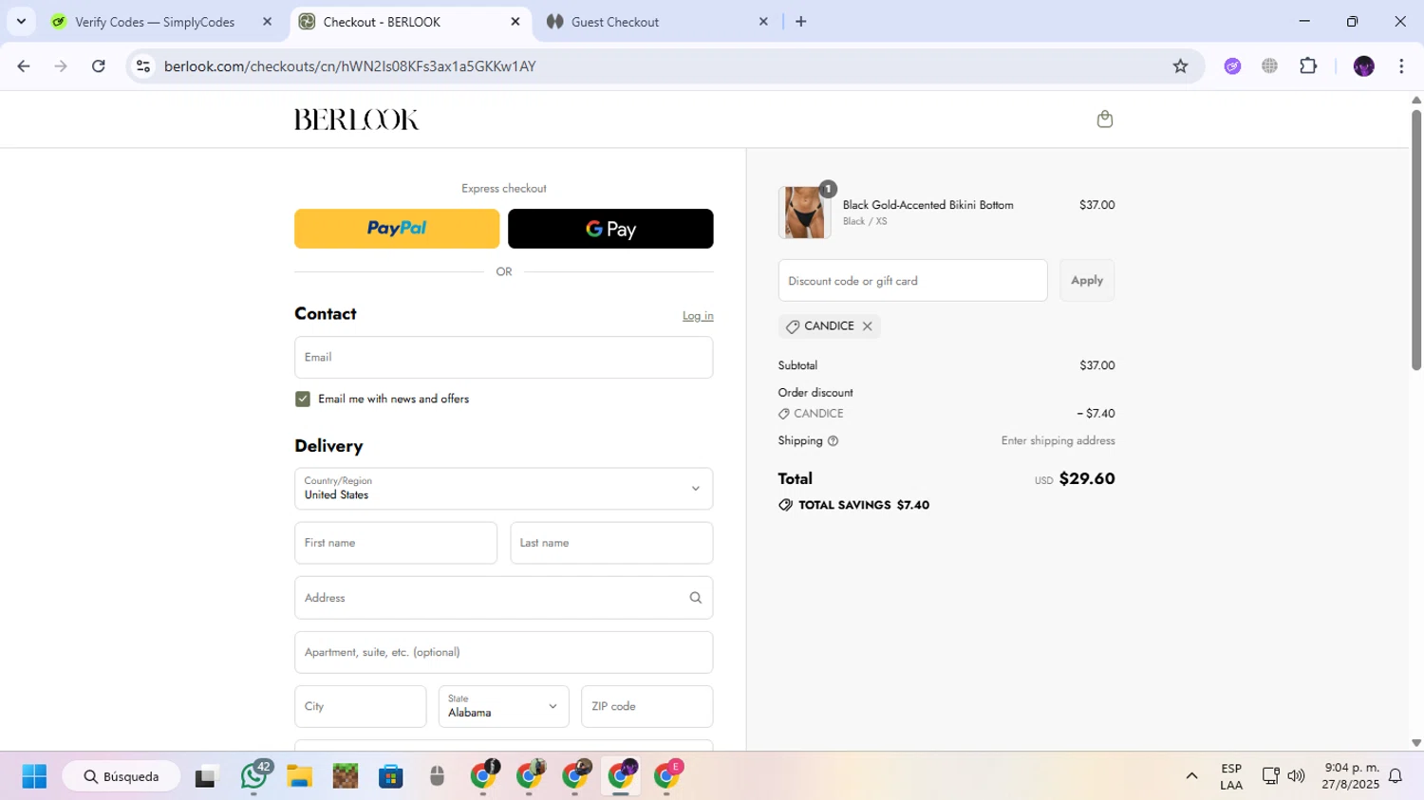Image resolution: width=1424 pixels, height=800 pixels.
Task: Click the shipping info question mark icon
Action: click(x=833, y=441)
